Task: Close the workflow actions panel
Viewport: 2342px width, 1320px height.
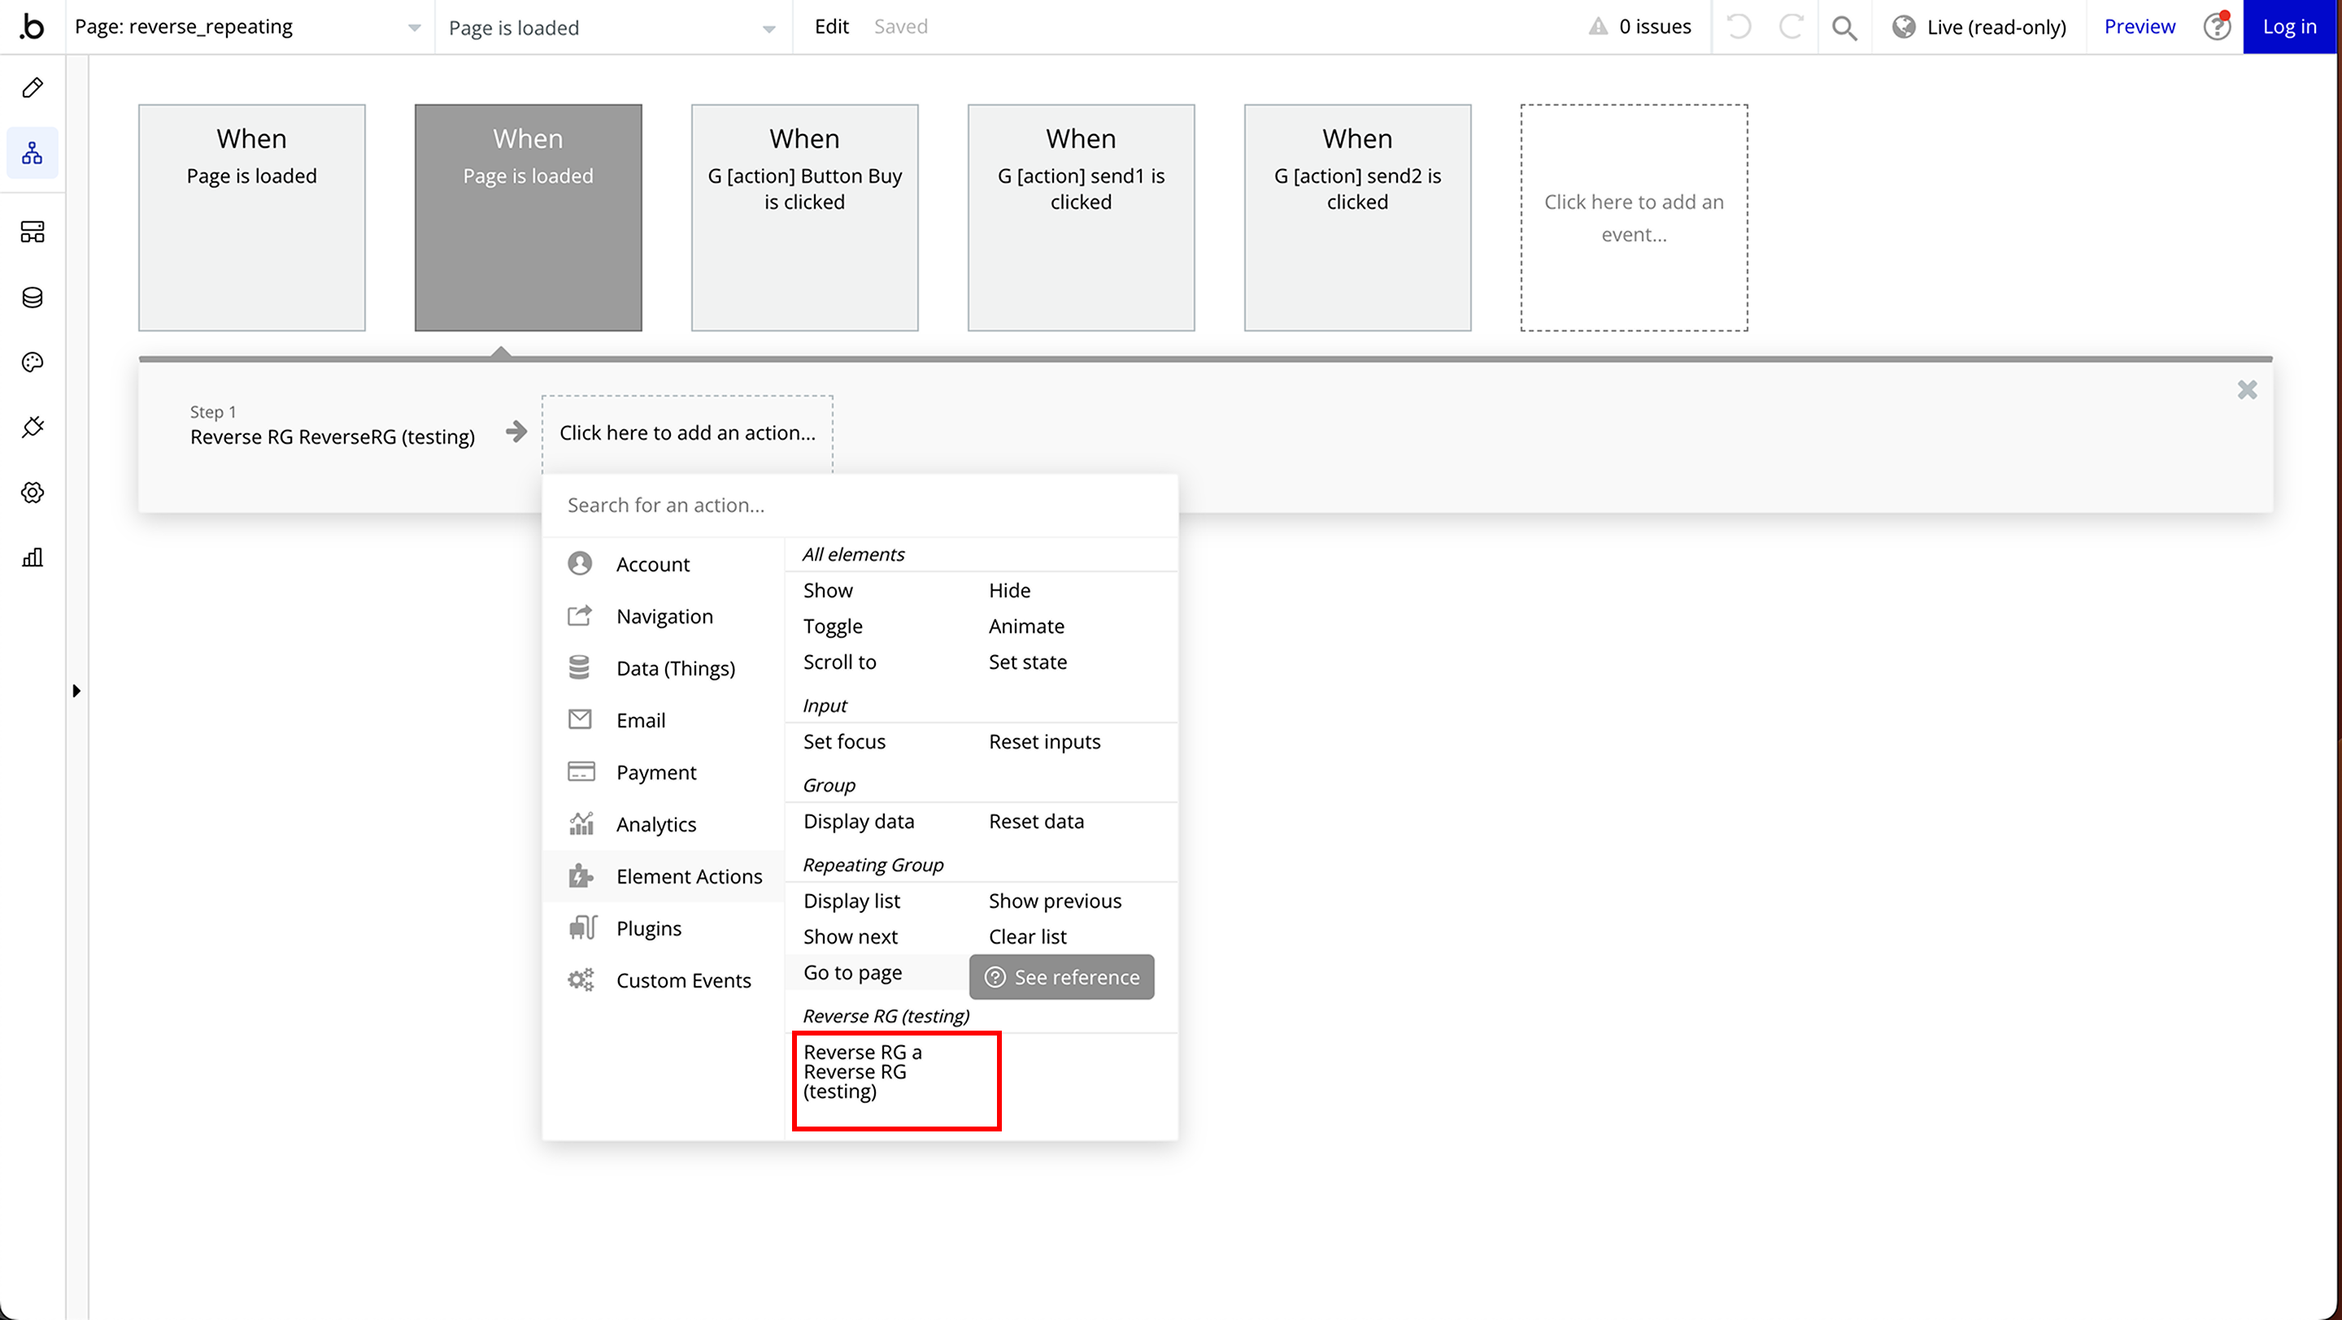Action: [2247, 389]
